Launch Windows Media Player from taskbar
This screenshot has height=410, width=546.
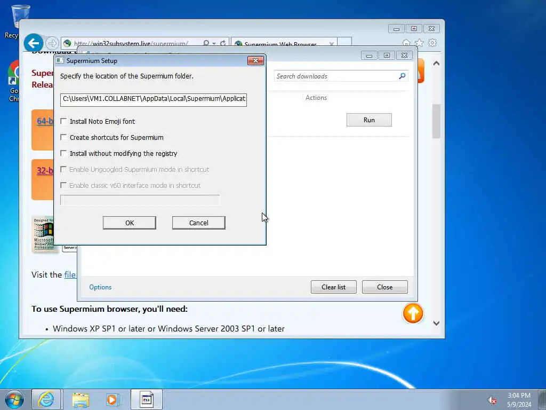112,399
